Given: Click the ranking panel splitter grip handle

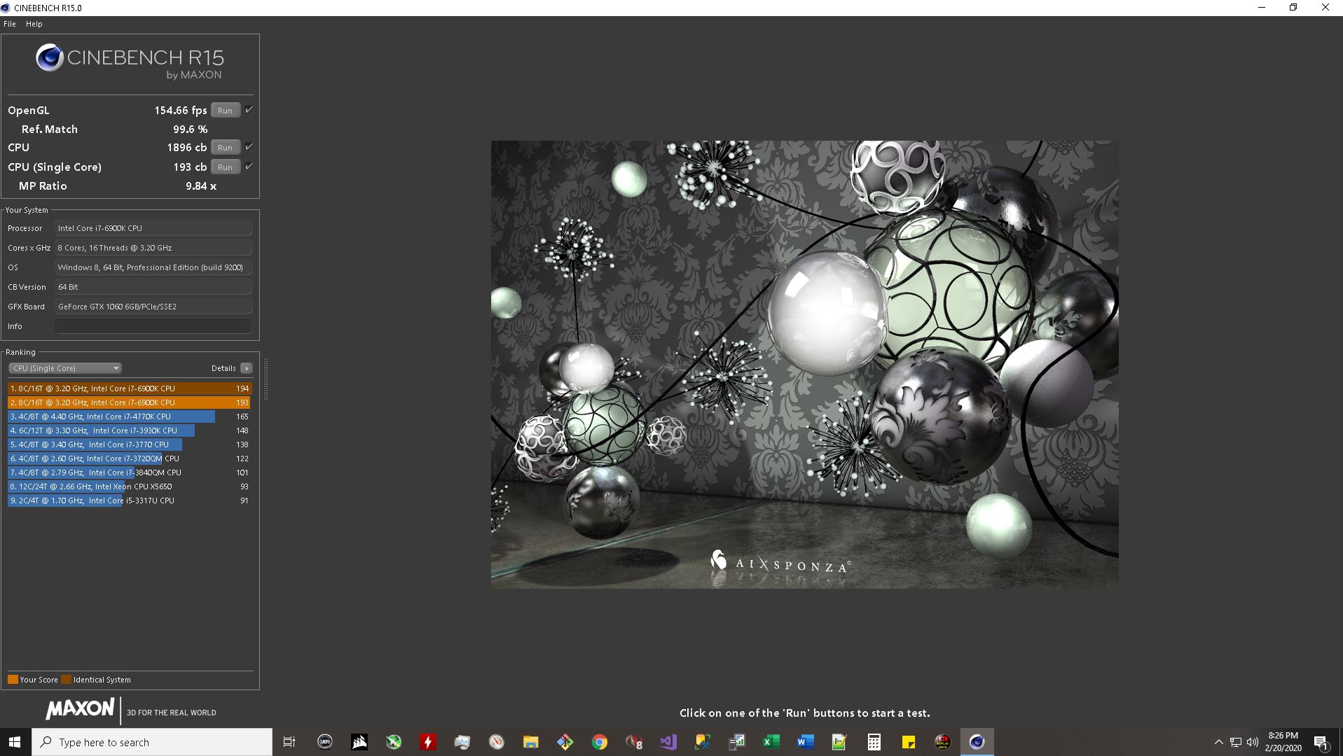Looking at the screenshot, I should pyautogui.click(x=266, y=378).
